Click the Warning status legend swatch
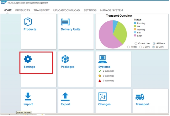170x116 pixels. (135, 29)
